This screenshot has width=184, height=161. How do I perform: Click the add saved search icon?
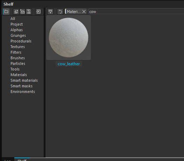click(22, 12)
